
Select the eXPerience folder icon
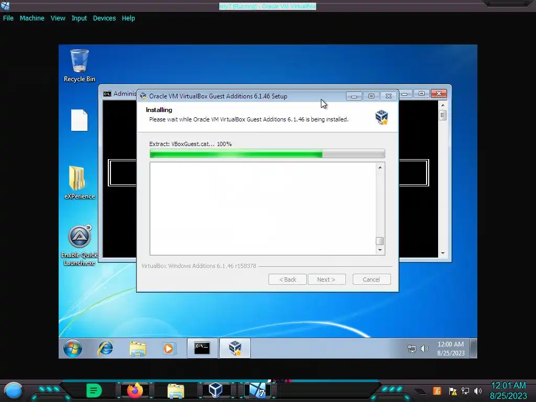[x=80, y=183]
